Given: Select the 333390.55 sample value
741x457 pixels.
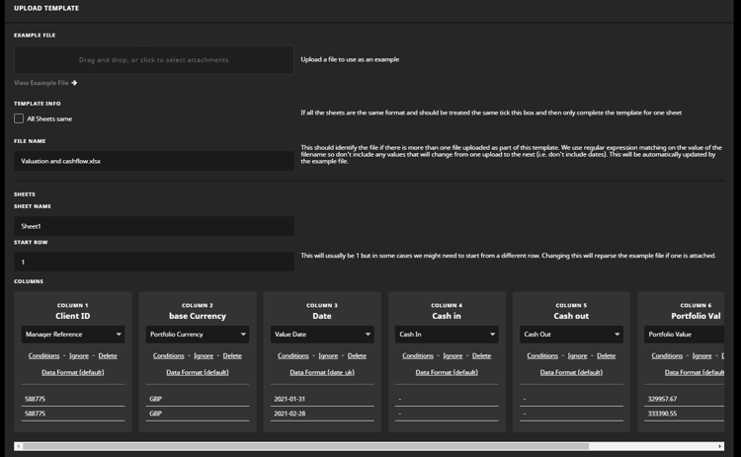Looking at the screenshot, I should tap(662, 414).
